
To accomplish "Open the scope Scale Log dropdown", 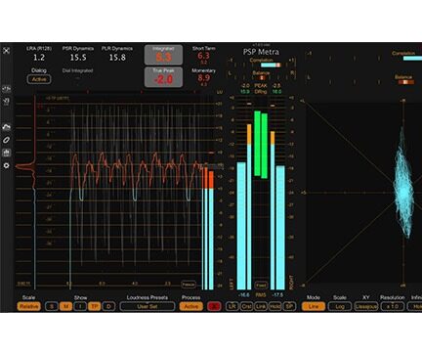I will point(340,306).
